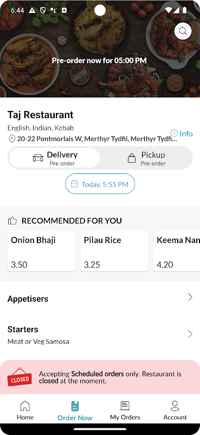
Task: Tap the calendar icon in time chip
Action: (74, 184)
